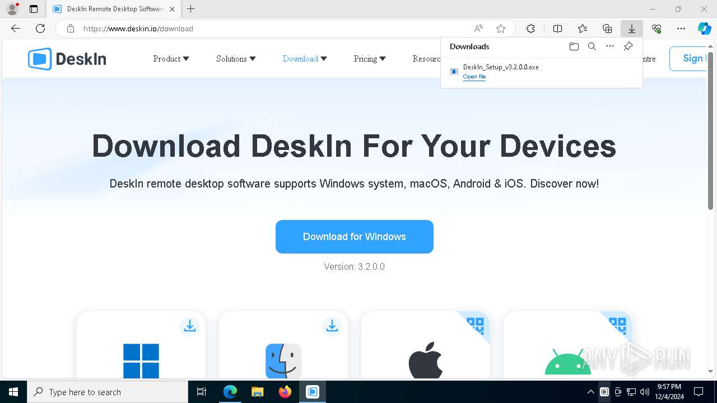717x403 pixels.
Task: Open Browser essentials heart icon
Action: (x=657, y=29)
